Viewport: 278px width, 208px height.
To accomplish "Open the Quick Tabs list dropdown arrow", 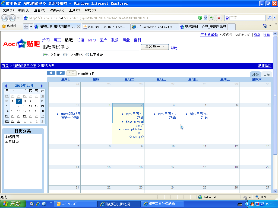I will pos(31,27).
